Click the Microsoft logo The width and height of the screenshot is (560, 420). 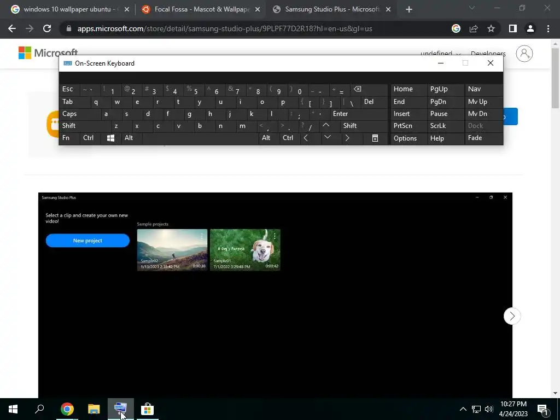pos(48,53)
